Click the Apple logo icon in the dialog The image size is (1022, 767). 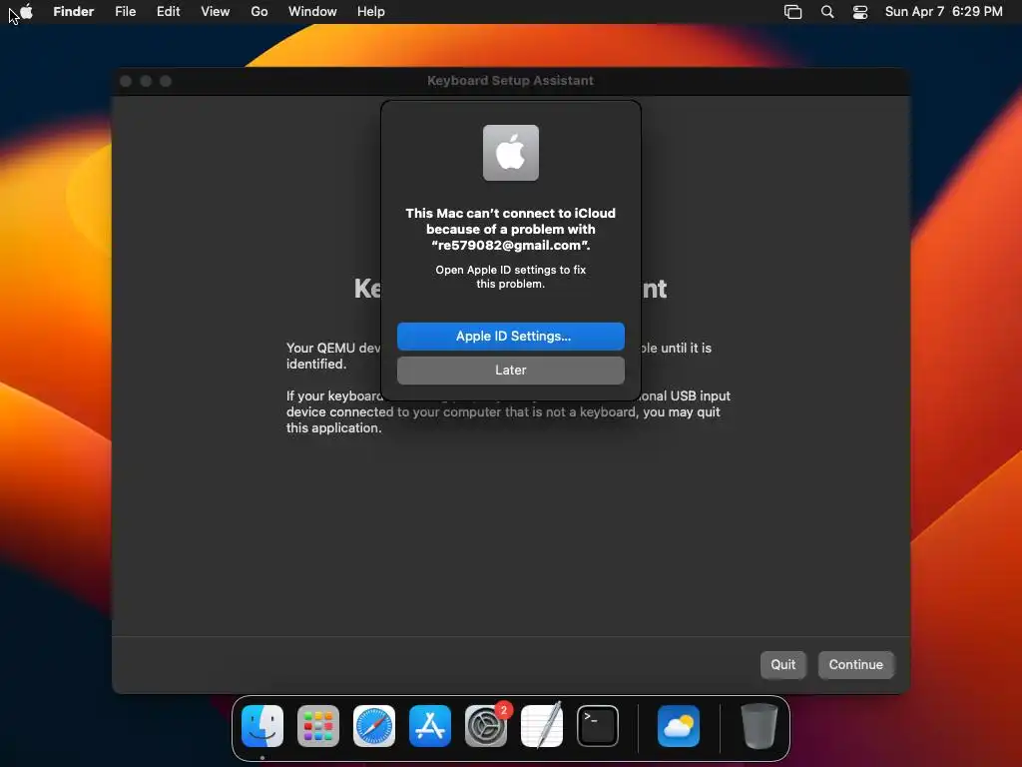[x=511, y=153]
